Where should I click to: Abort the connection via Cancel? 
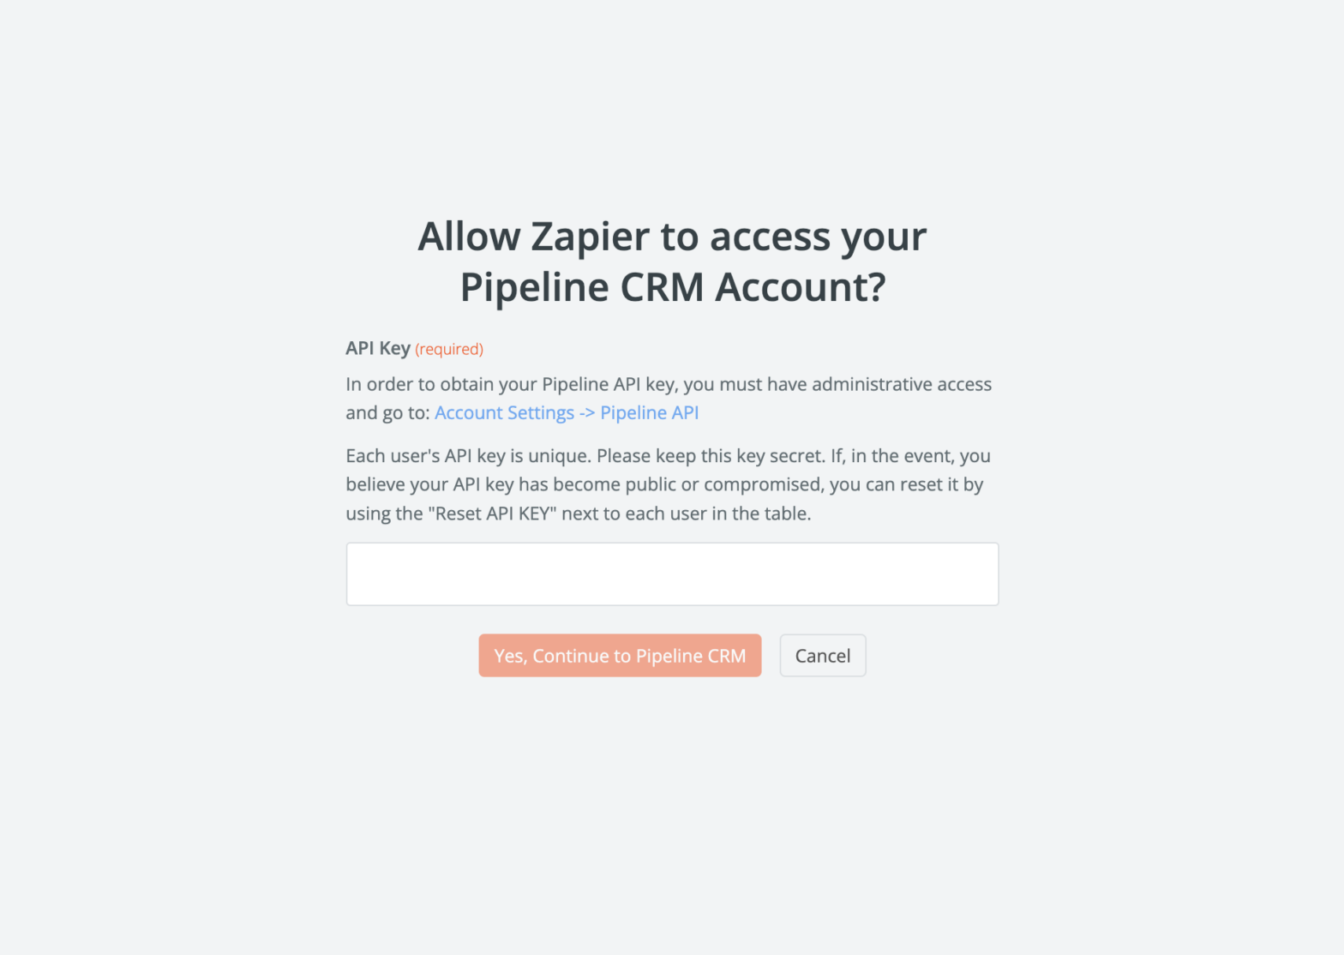point(821,655)
